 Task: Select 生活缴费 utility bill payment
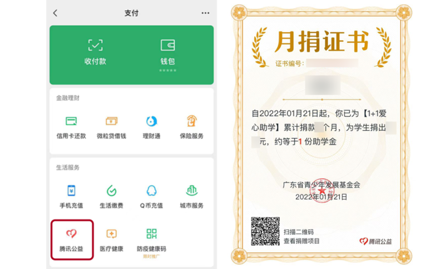(112, 196)
